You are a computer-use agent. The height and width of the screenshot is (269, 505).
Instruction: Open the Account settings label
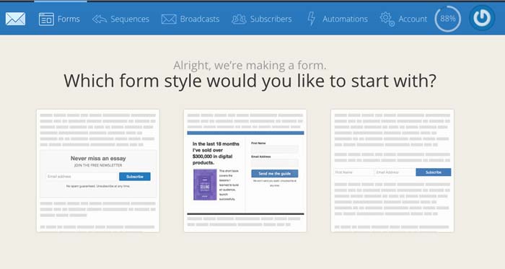pos(413,19)
